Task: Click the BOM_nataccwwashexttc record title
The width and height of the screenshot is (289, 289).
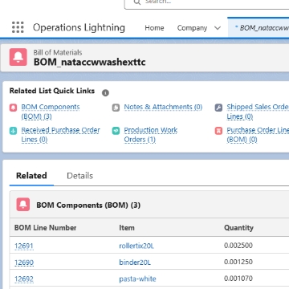Action: tap(90, 62)
